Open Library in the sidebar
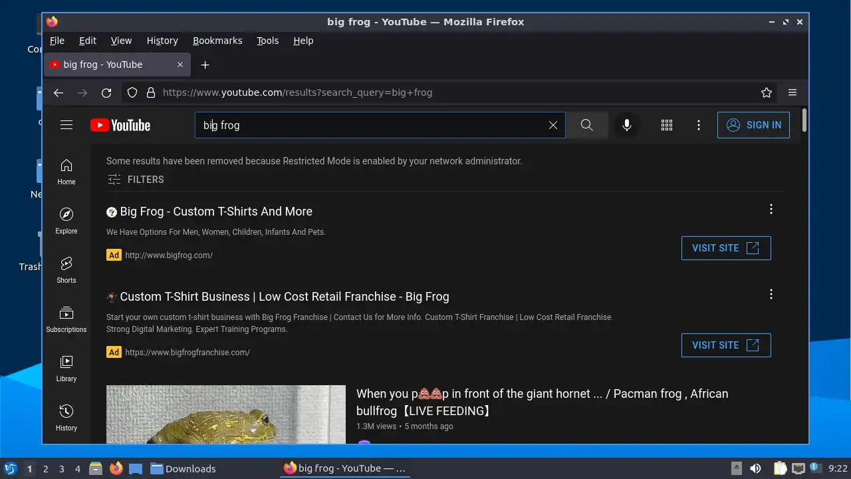 tap(66, 369)
